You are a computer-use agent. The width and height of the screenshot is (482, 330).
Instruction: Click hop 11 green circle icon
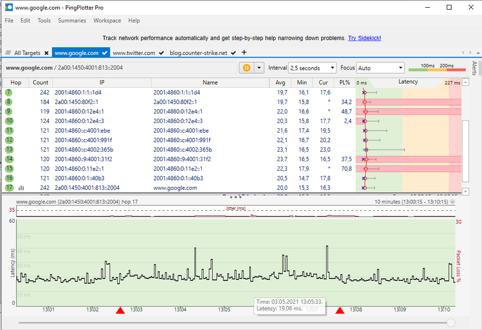[x=9, y=130]
